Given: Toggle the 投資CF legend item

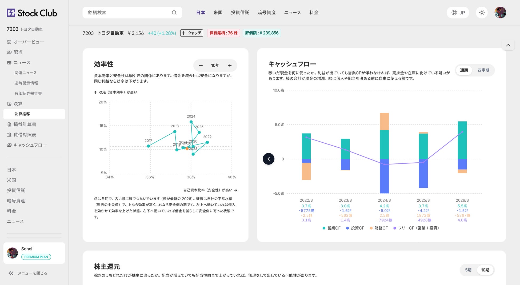Looking at the screenshot, I should [355, 228].
